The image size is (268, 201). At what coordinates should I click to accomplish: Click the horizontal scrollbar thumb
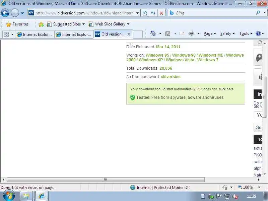(x=106, y=180)
